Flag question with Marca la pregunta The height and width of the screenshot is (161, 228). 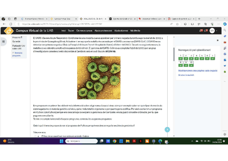(17, 54)
